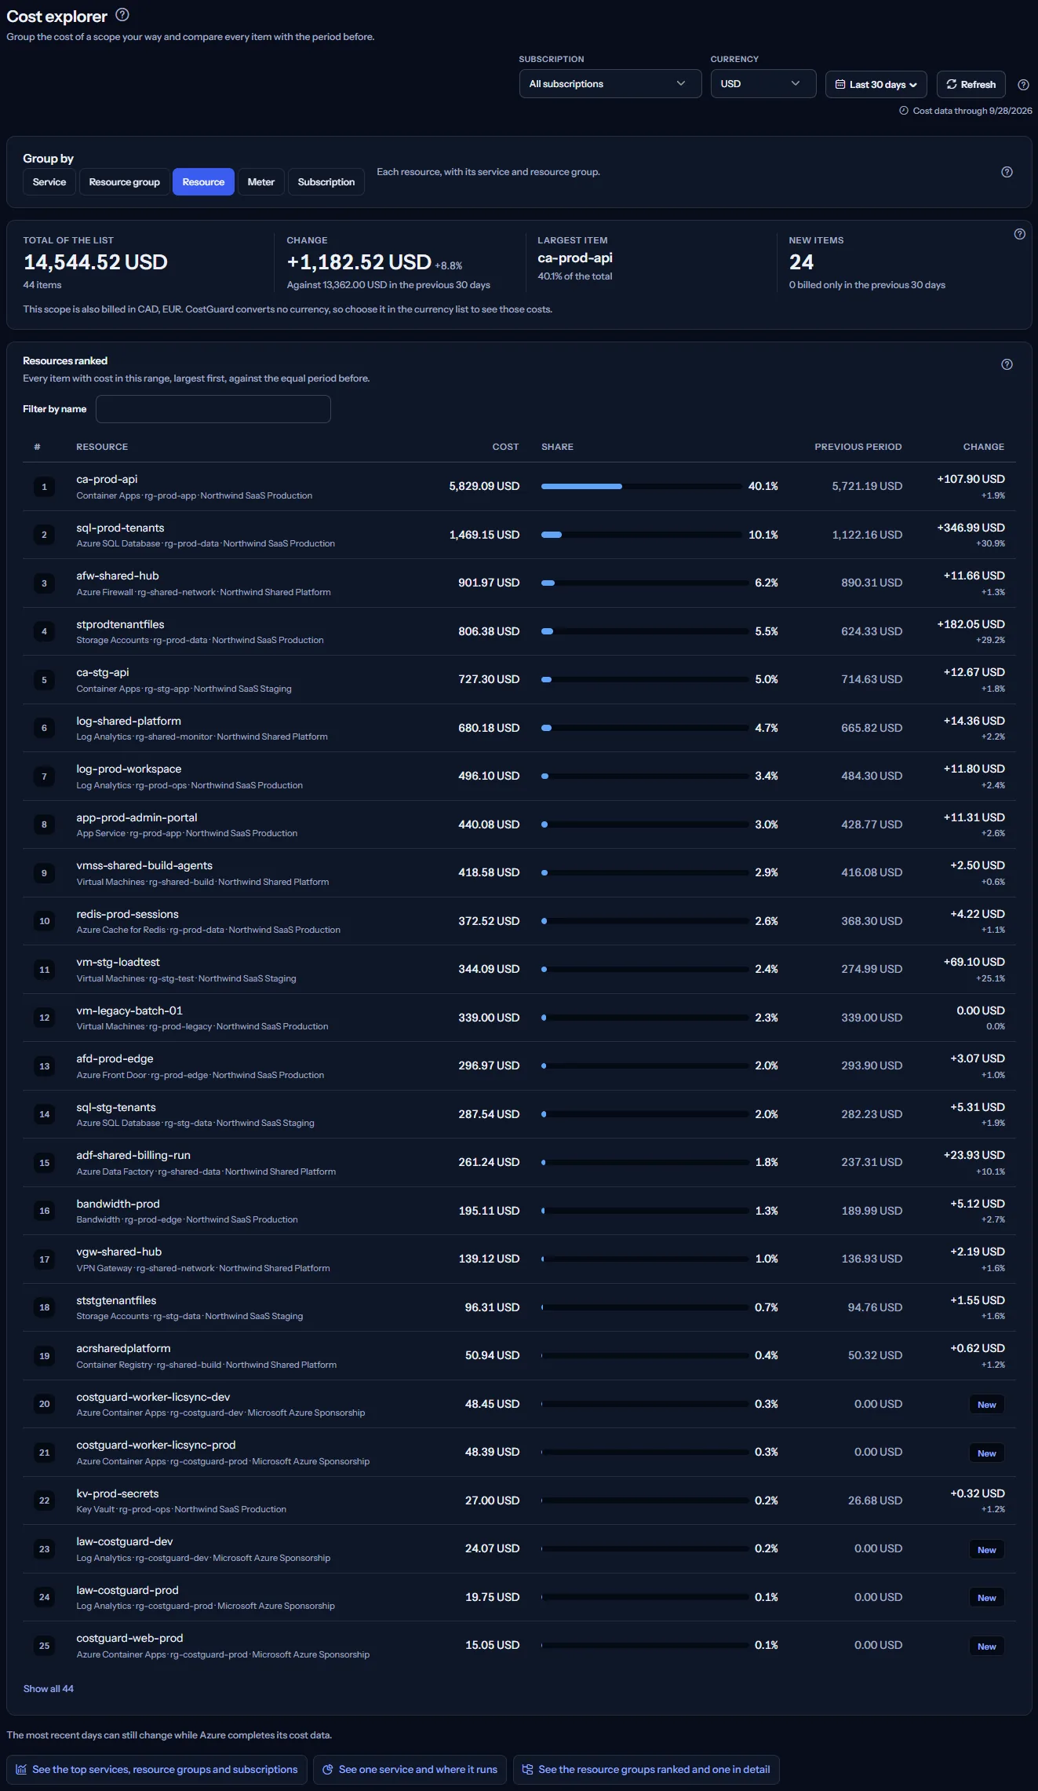Click the New badge for costguard-worker-licsync-dev
Viewport: 1038px width, 1791px height.
click(x=987, y=1405)
